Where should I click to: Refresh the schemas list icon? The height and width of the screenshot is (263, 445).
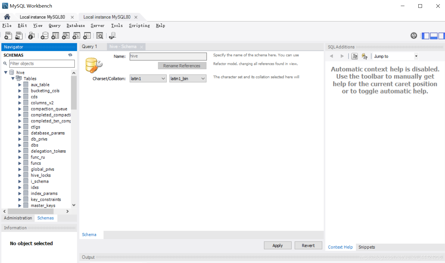(x=70, y=55)
